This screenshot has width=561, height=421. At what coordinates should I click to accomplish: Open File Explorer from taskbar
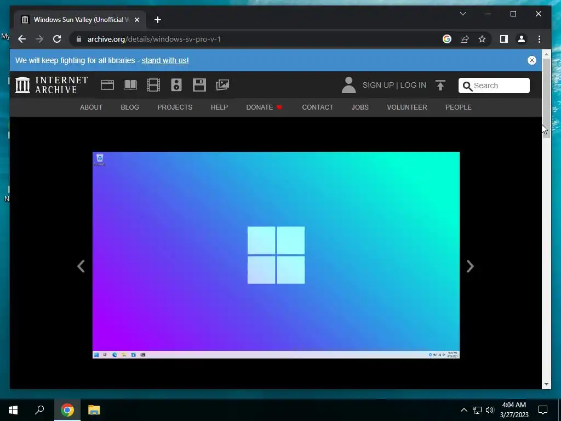click(x=94, y=410)
